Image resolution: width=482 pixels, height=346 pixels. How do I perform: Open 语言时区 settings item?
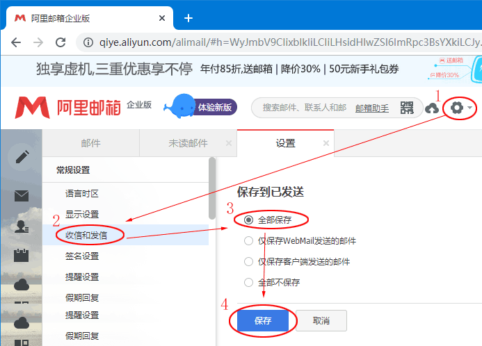pyautogui.click(x=82, y=193)
